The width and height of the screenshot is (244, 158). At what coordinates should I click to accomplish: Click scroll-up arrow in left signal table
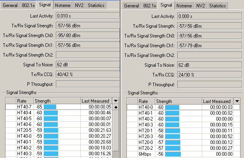click(x=115, y=107)
